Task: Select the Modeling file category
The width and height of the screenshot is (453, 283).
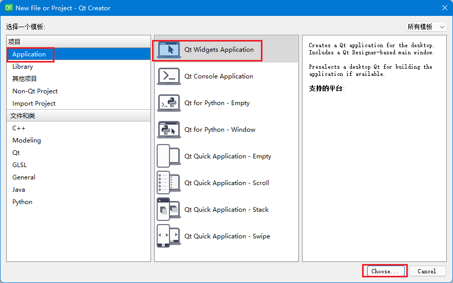Action: (x=79, y=140)
